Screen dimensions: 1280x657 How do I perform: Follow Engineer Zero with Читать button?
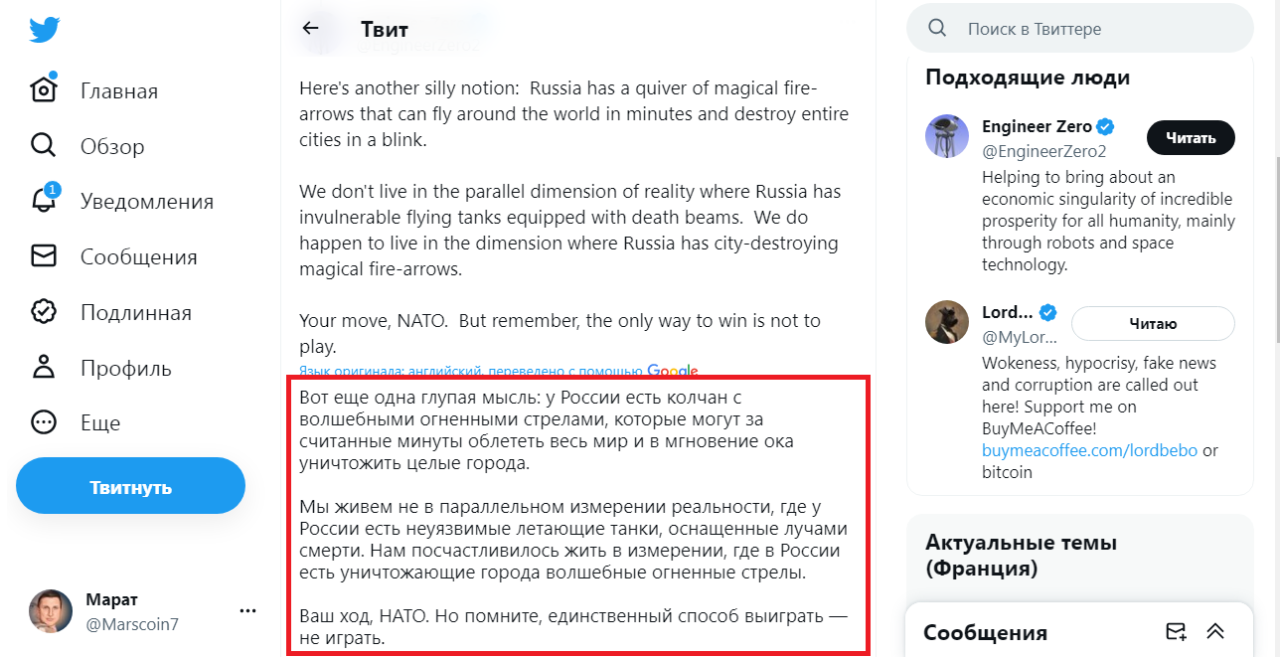1191,138
